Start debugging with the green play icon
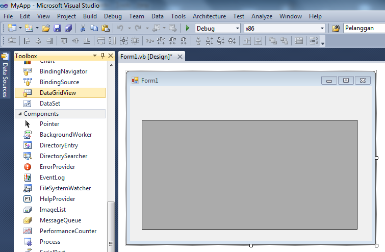Image resolution: width=385 pixels, height=252 pixels. pyautogui.click(x=188, y=28)
